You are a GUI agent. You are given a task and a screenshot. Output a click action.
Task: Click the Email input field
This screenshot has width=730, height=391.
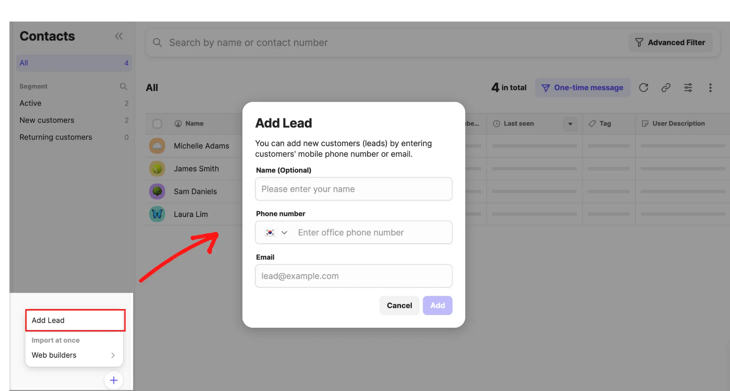pos(354,276)
